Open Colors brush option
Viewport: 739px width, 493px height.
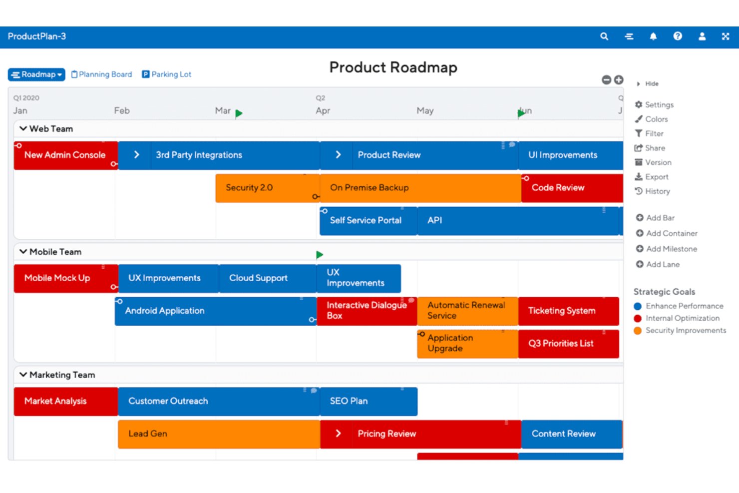click(x=651, y=119)
